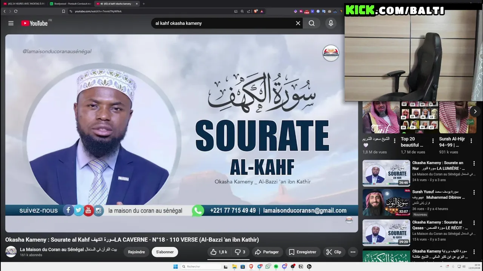Click the Facebook icon in video banner
Image resolution: width=483 pixels, height=271 pixels.
[68, 210]
